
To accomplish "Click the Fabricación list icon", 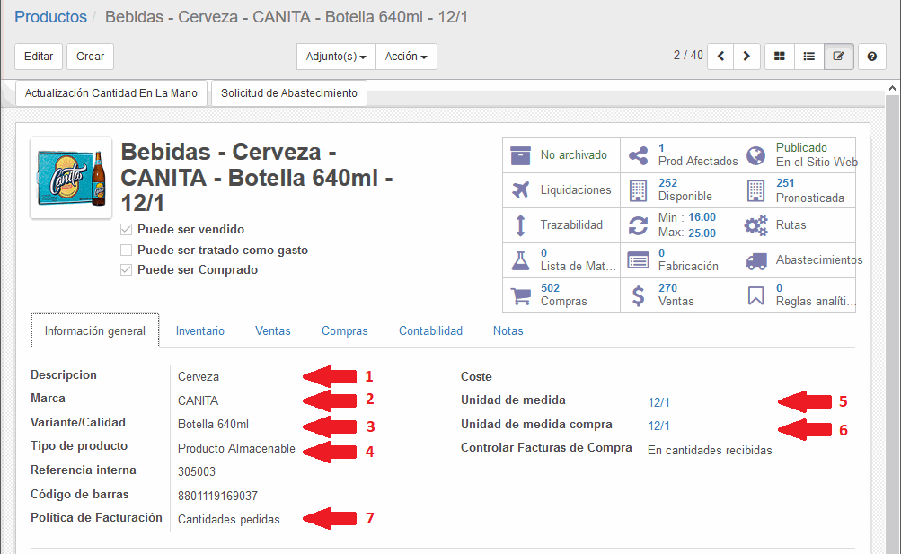I will click(x=639, y=260).
